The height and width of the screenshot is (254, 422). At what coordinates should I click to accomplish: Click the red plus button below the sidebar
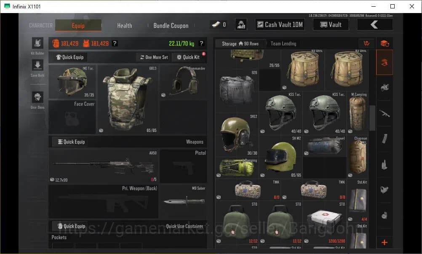[x=384, y=242]
